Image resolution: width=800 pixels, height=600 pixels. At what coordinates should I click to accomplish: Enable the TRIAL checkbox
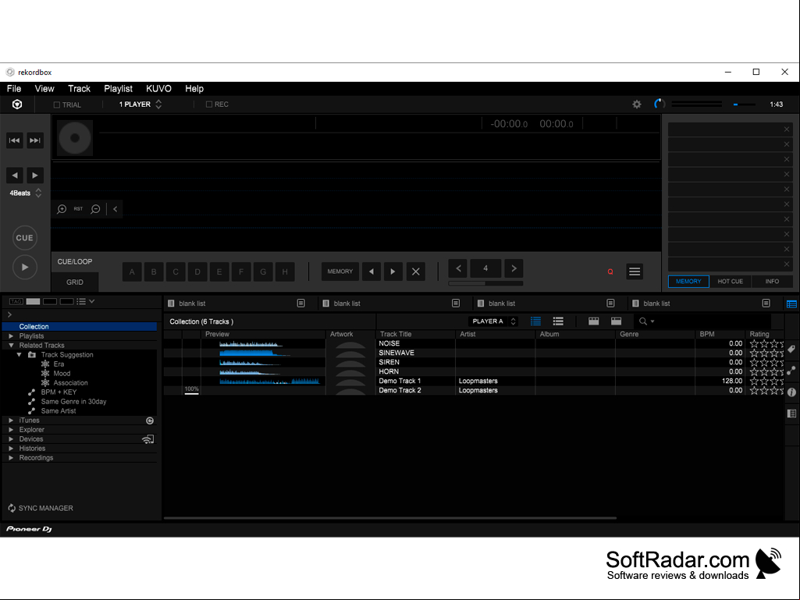(57, 105)
